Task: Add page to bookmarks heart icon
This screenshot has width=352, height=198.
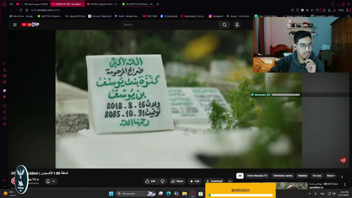Action: (x=317, y=10)
